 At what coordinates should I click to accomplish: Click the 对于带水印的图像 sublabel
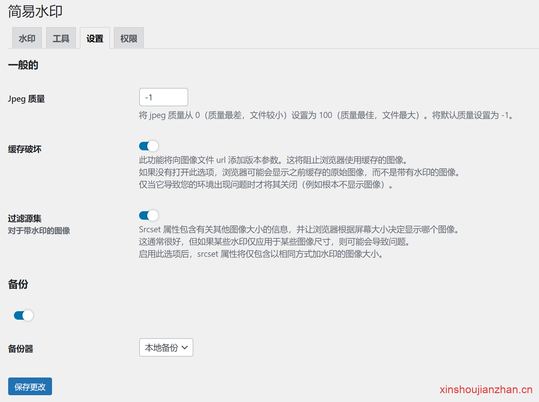39,231
